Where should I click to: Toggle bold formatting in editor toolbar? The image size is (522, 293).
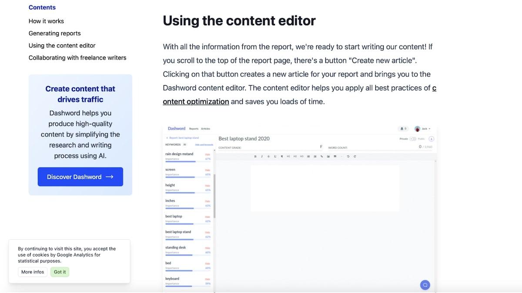coord(255,156)
